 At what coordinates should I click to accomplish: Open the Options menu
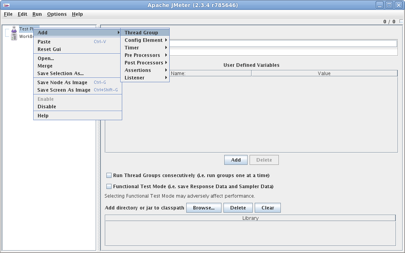click(x=57, y=14)
